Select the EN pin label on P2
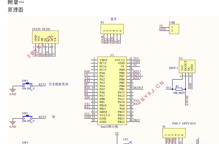This screenshot has width=219, height=144. click(119, 42)
